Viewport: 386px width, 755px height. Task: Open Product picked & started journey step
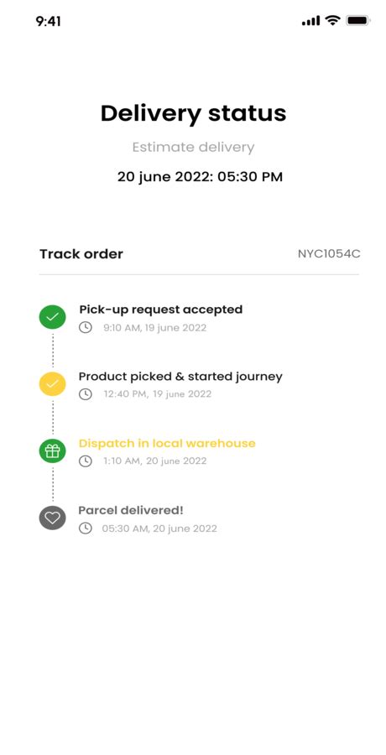[x=180, y=377]
